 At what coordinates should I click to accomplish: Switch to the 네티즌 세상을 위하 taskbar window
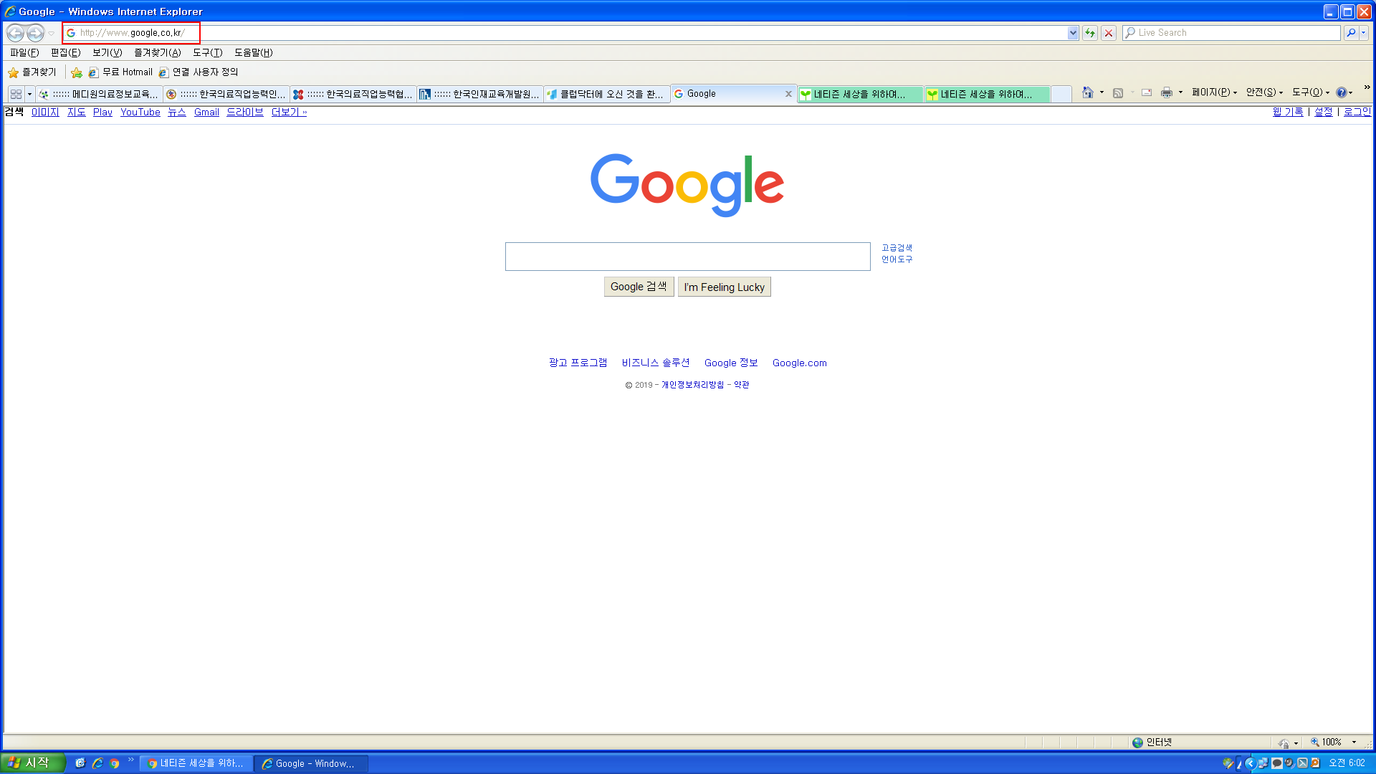click(x=196, y=763)
